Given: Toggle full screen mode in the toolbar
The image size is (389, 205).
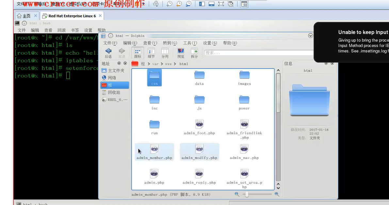Looking at the screenshot, I should click(220, 4).
